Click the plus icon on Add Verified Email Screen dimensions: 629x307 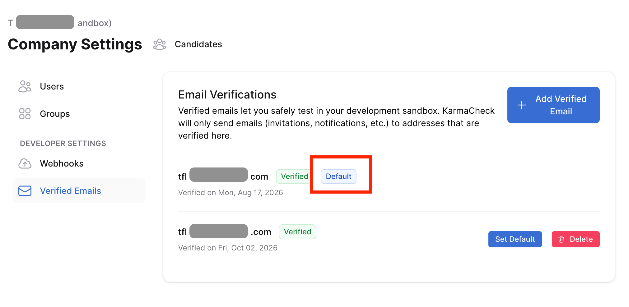coord(522,105)
